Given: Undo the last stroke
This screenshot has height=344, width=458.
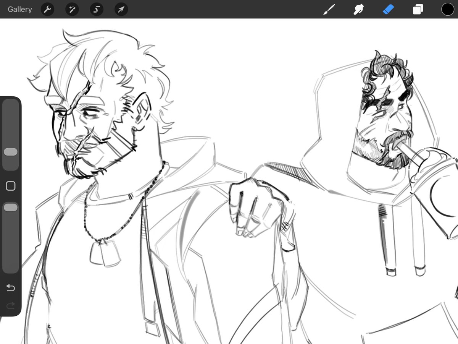Looking at the screenshot, I should [11, 288].
